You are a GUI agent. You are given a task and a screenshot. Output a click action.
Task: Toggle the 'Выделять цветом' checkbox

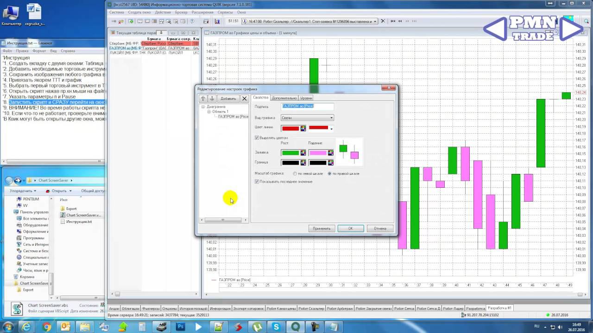click(x=257, y=138)
